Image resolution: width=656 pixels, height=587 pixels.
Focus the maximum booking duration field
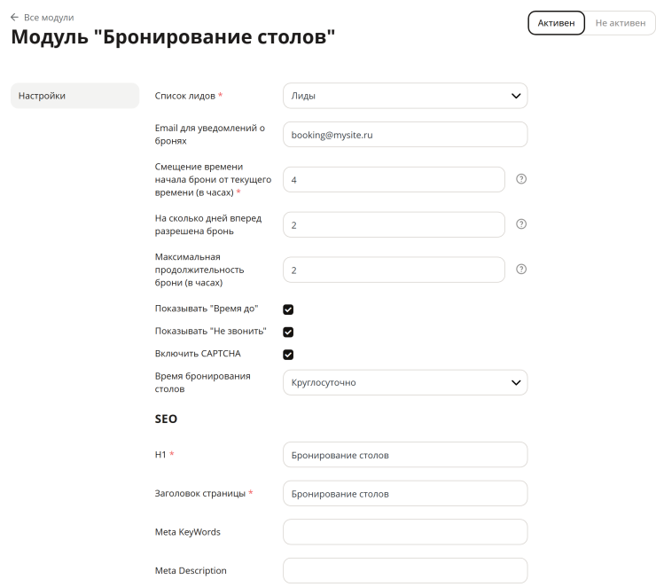(x=394, y=270)
